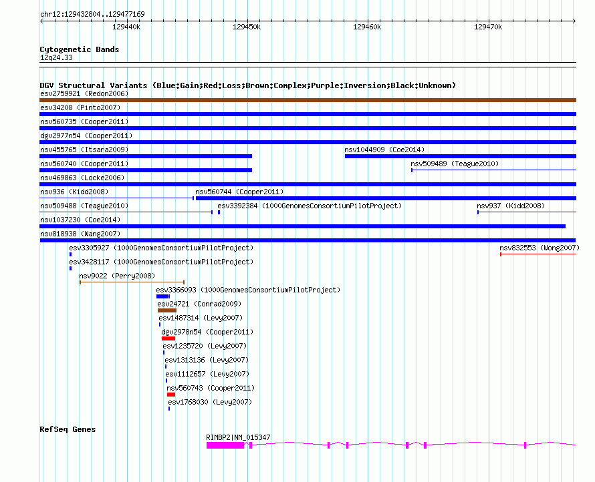Screen dimensions: 595x482
Task: Click esv3366093 1000Genomes variant label
Action: coord(248,290)
